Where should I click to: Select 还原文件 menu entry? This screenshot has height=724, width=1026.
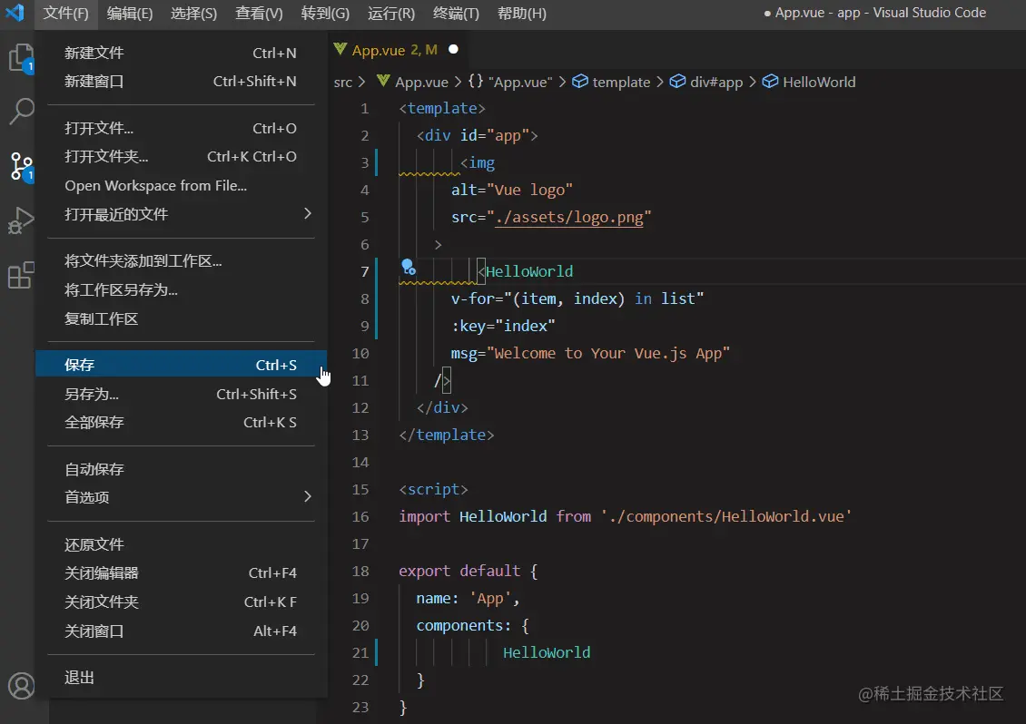coord(182,544)
